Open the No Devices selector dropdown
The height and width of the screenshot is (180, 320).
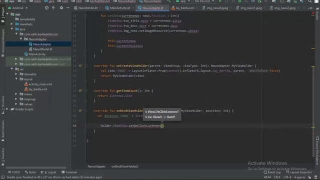(x=204, y=1)
